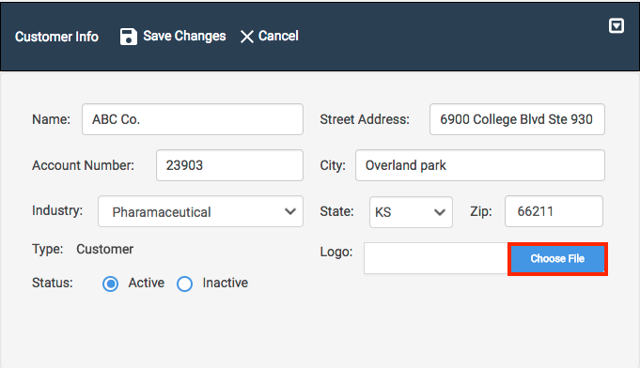The image size is (640, 368).
Task: Open the KS state dropdown
Action: (x=411, y=212)
